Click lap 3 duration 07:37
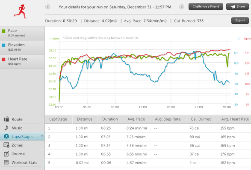This screenshot has height=170, width=251. pos(106,145)
